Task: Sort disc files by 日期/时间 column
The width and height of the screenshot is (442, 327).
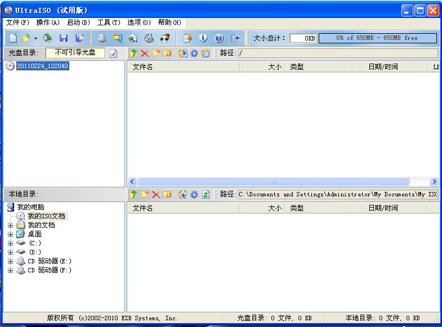Action: [395, 67]
